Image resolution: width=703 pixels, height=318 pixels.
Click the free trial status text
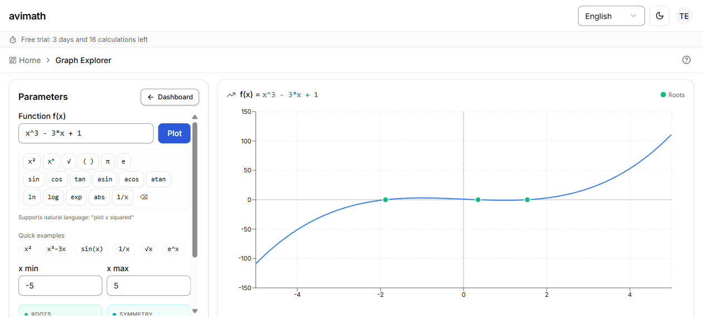[x=84, y=40]
